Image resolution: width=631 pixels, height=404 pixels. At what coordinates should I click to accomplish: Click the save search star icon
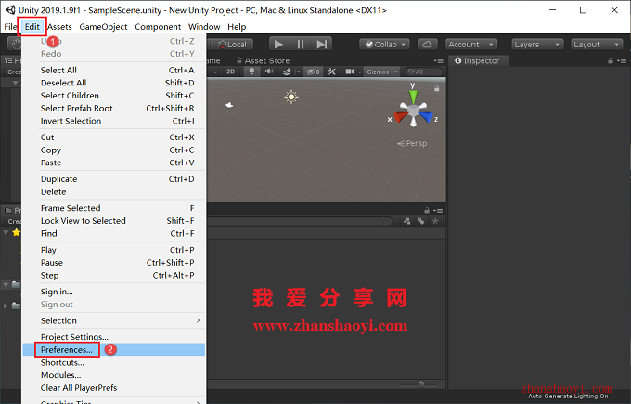[x=435, y=221]
